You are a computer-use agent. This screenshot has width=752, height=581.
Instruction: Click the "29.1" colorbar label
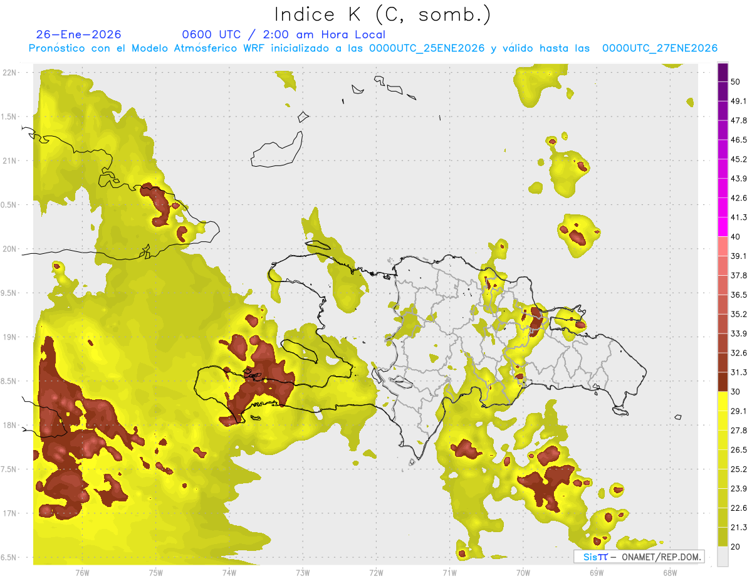[739, 411]
